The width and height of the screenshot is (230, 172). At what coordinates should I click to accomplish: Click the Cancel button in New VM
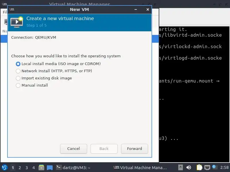74,148
